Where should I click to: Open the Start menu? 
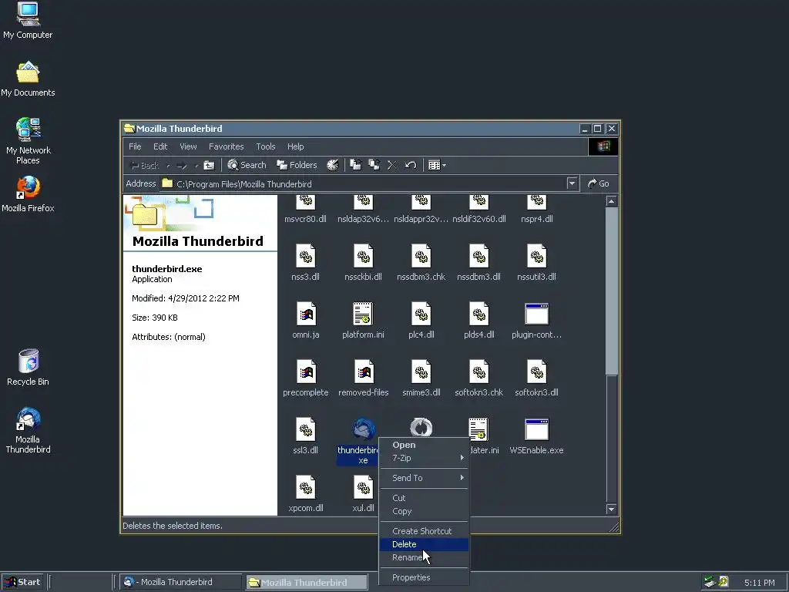click(22, 582)
